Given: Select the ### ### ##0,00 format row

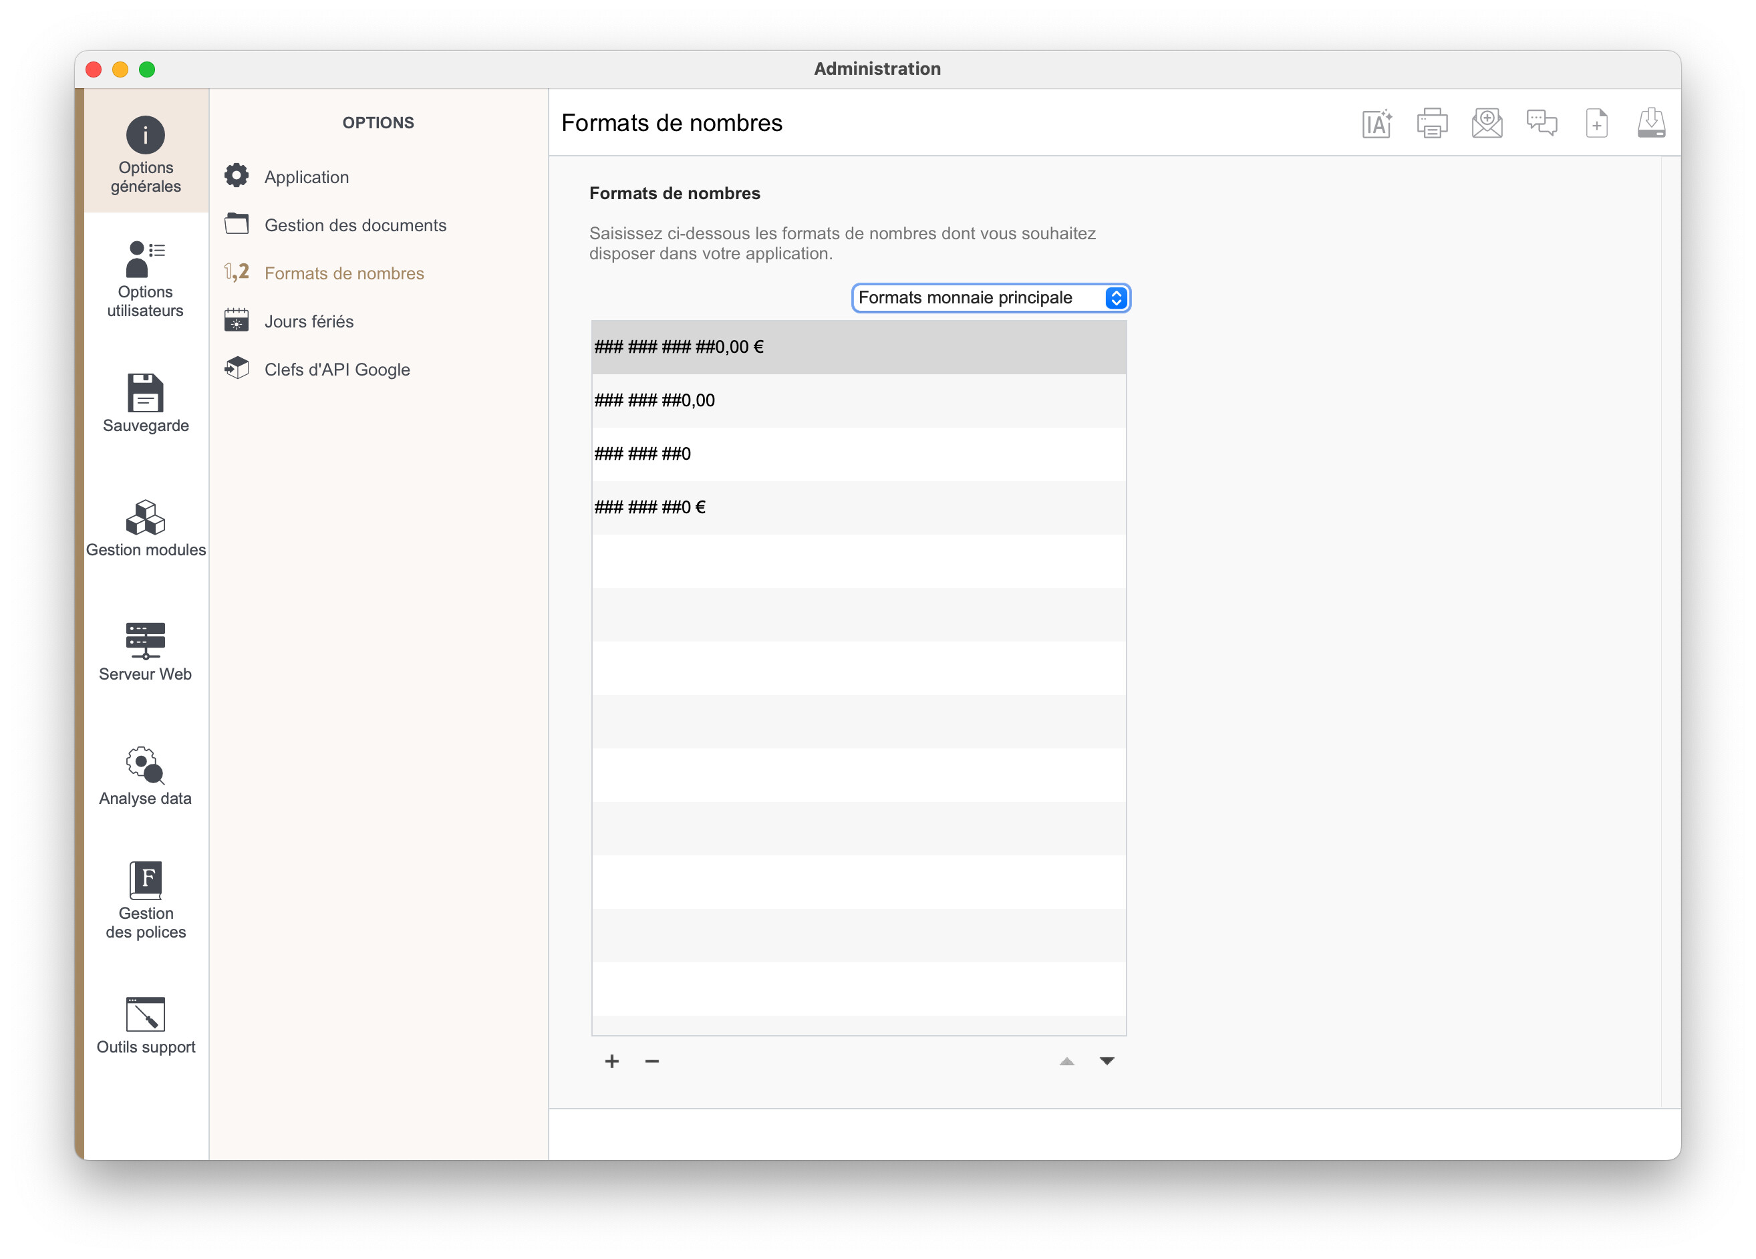Looking at the screenshot, I should point(859,400).
